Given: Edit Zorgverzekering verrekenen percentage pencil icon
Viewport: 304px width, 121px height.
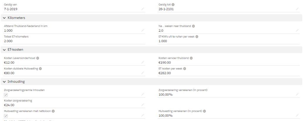Looking at the screenshot, I should (x=297, y=94).
